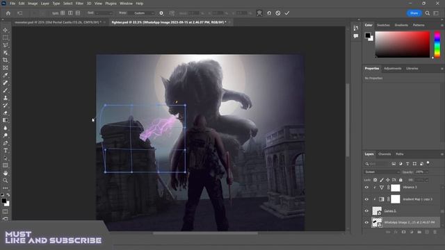The image size is (445, 250).
Task: Open the File menu
Action: pyautogui.click(x=13, y=3)
